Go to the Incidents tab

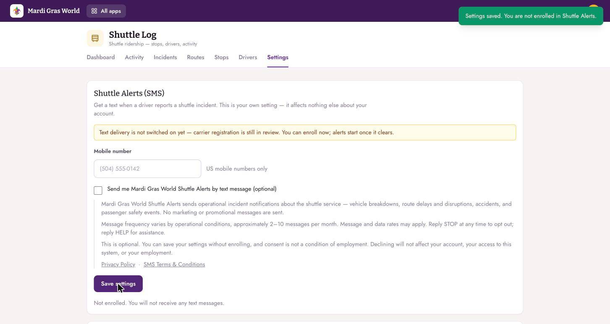165,57
